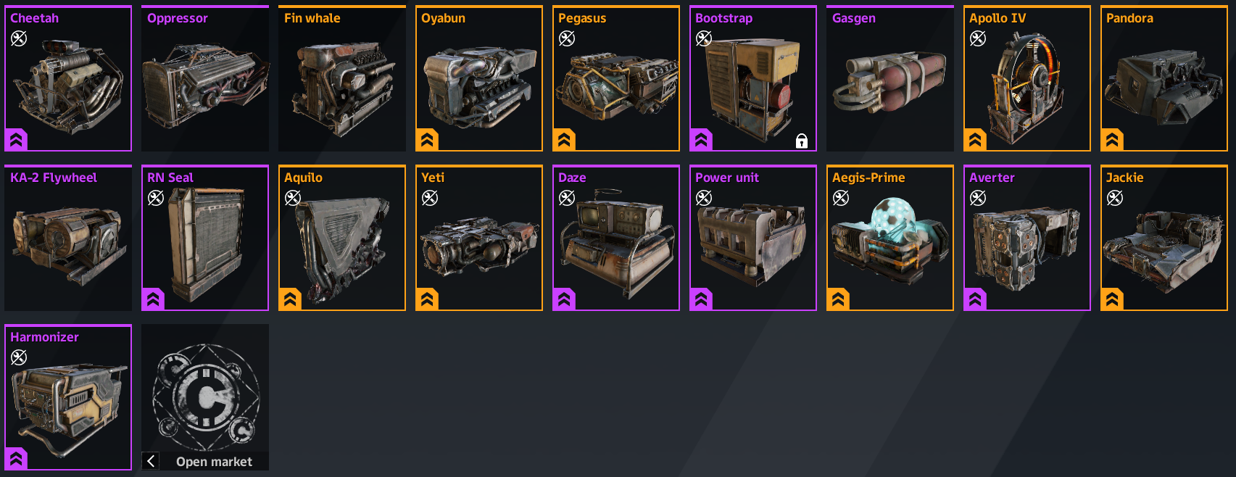
Task: Click the padlock icon on Bootstrap card
Action: point(801,141)
